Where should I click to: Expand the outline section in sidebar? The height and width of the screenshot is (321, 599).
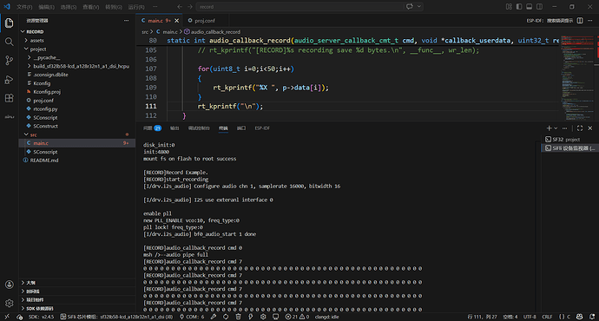point(76,283)
